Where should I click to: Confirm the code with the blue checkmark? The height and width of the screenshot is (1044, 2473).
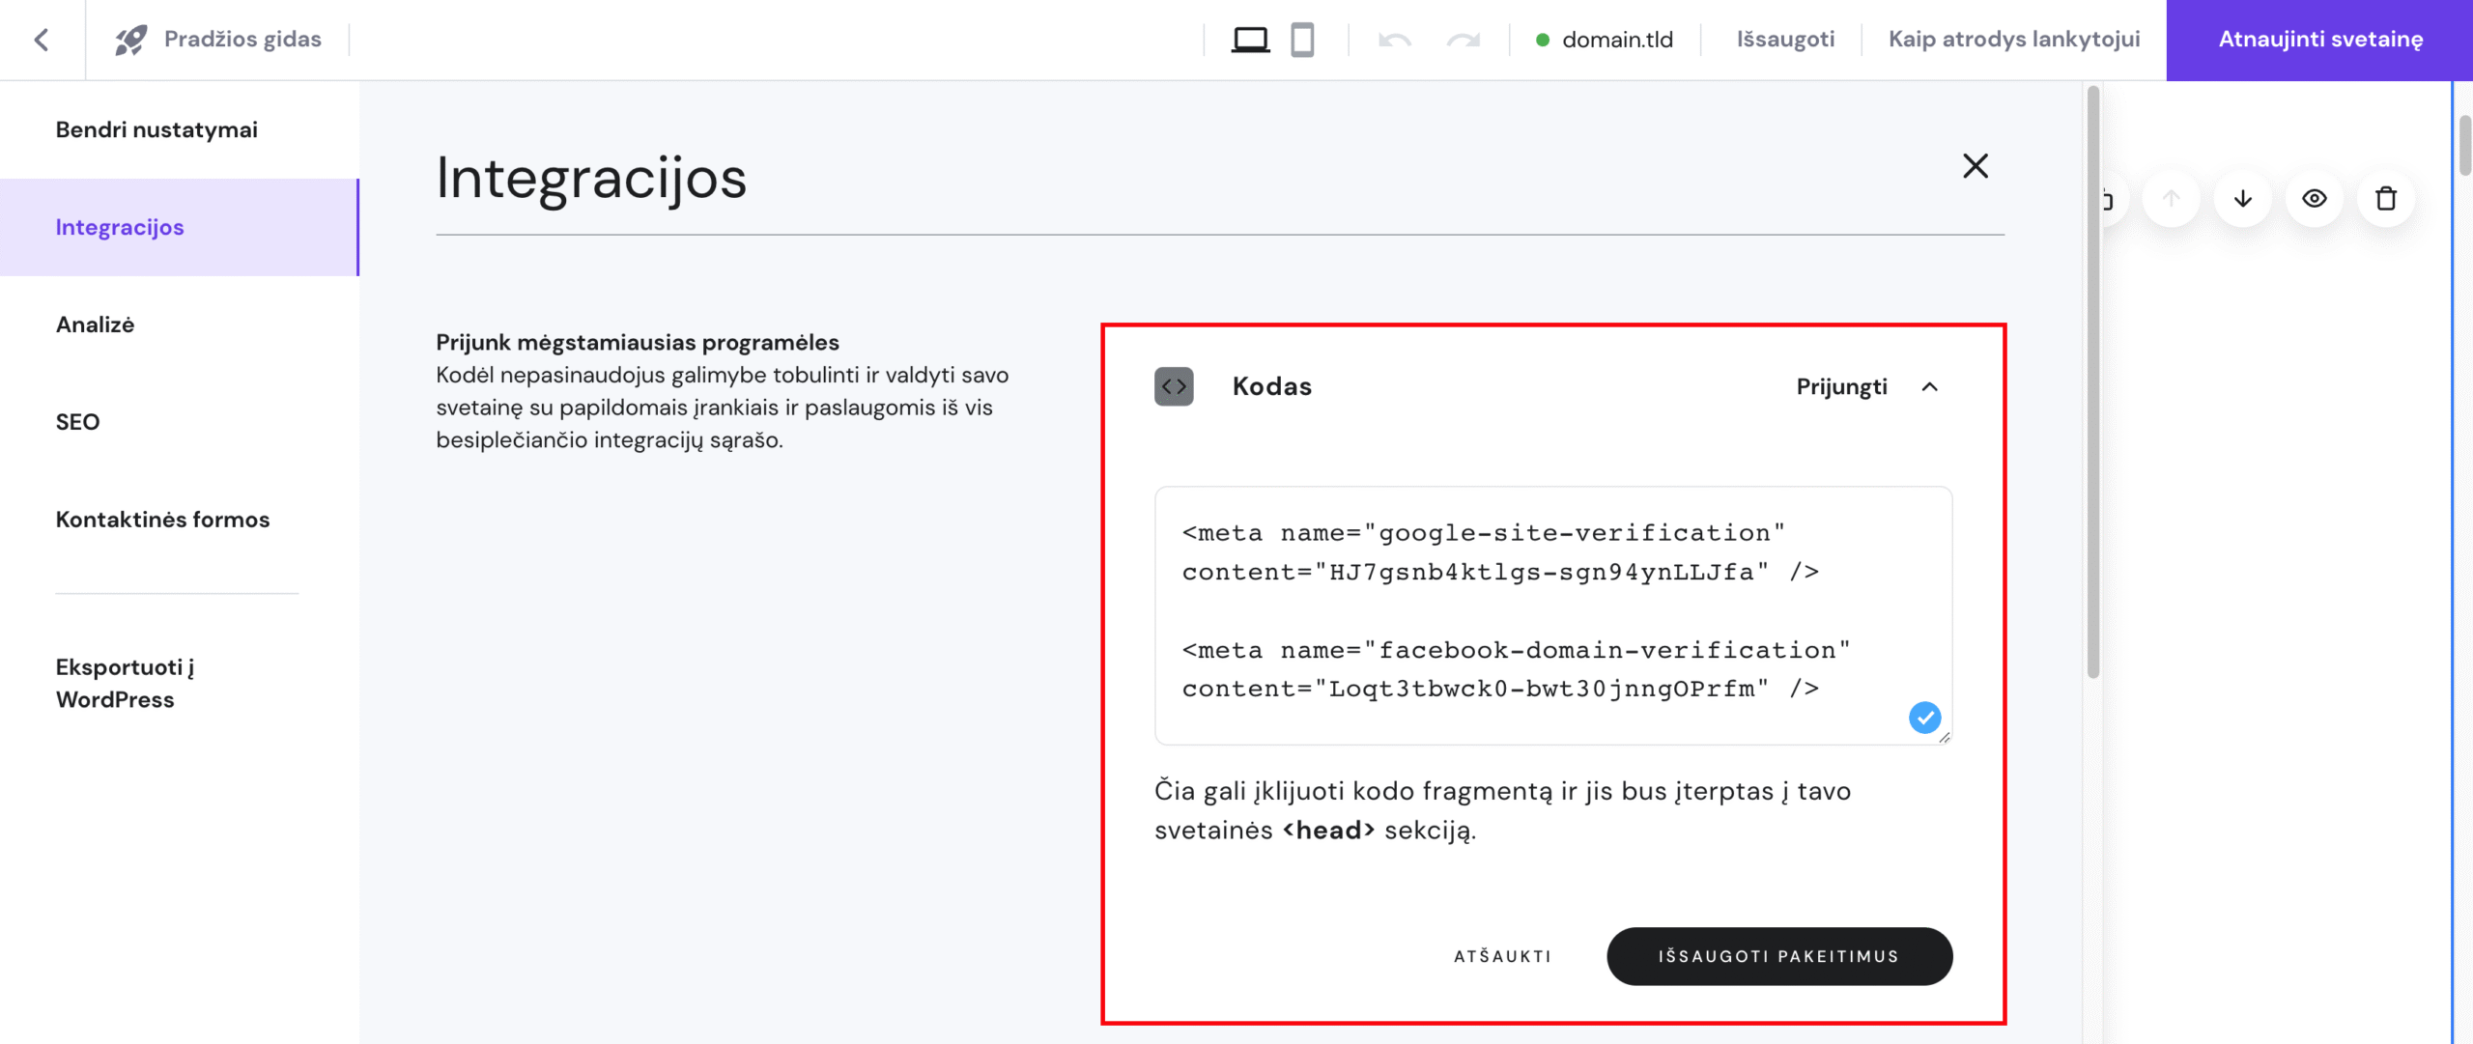click(1924, 717)
